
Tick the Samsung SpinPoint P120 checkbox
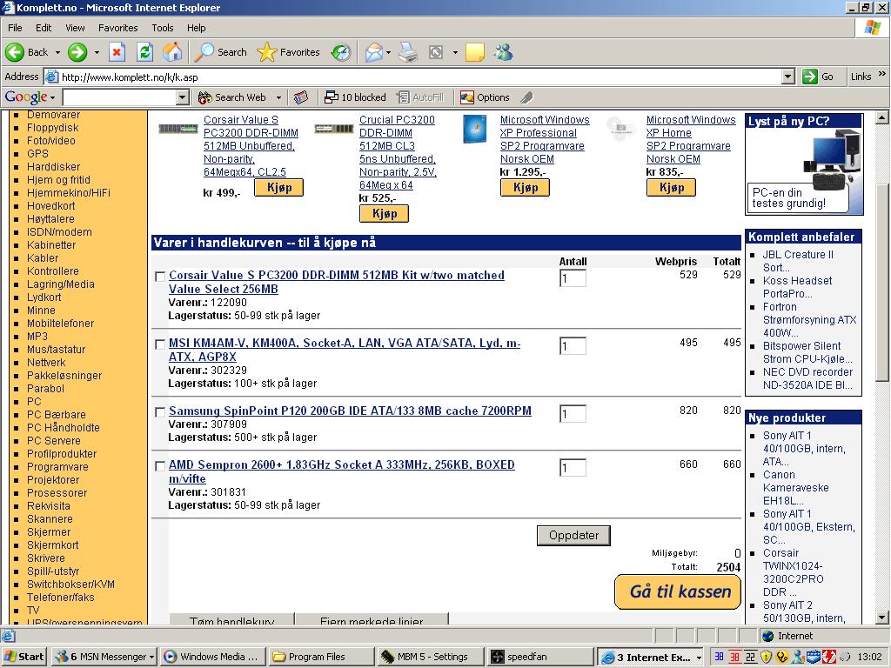pos(160,412)
